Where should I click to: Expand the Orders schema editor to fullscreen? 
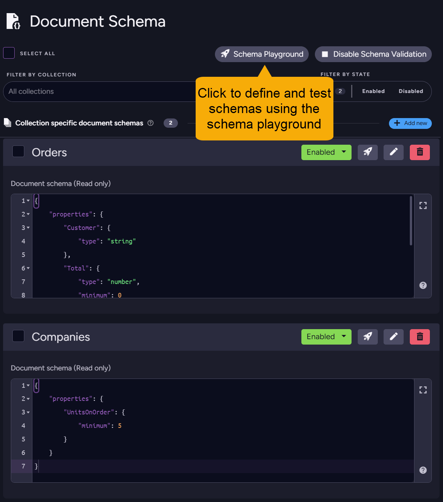coord(423,205)
